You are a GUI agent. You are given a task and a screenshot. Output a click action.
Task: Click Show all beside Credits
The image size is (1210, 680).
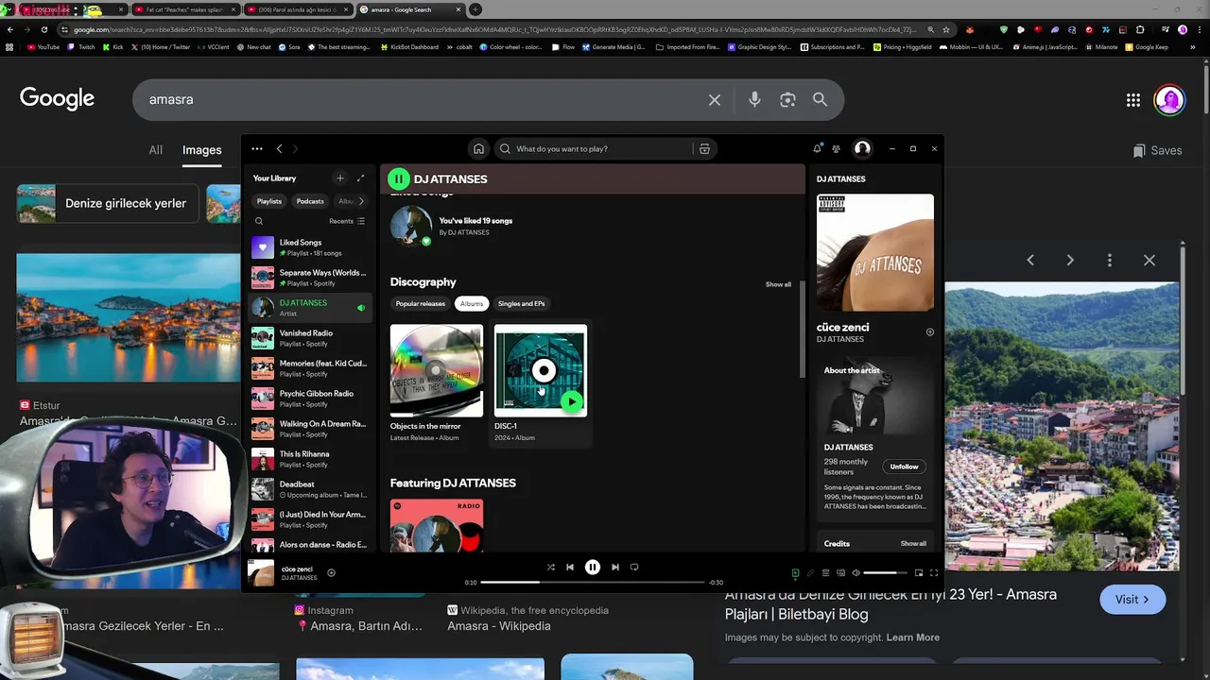(913, 544)
